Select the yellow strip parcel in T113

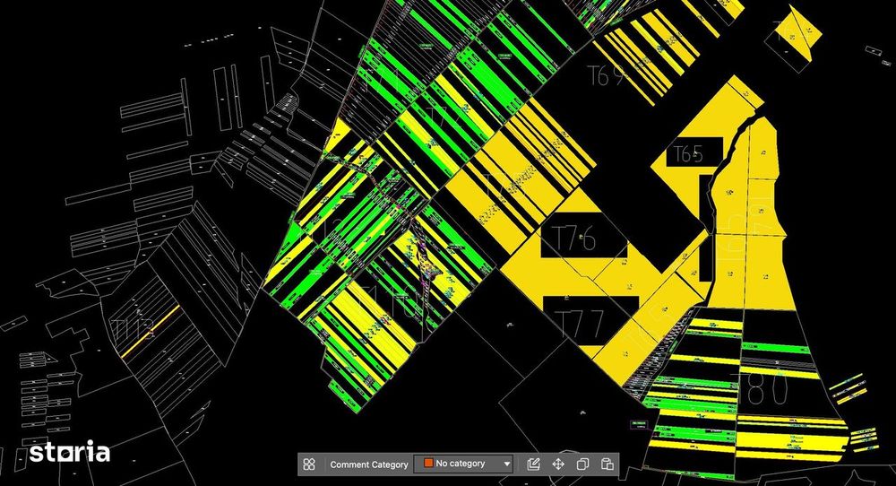[x=151, y=332]
